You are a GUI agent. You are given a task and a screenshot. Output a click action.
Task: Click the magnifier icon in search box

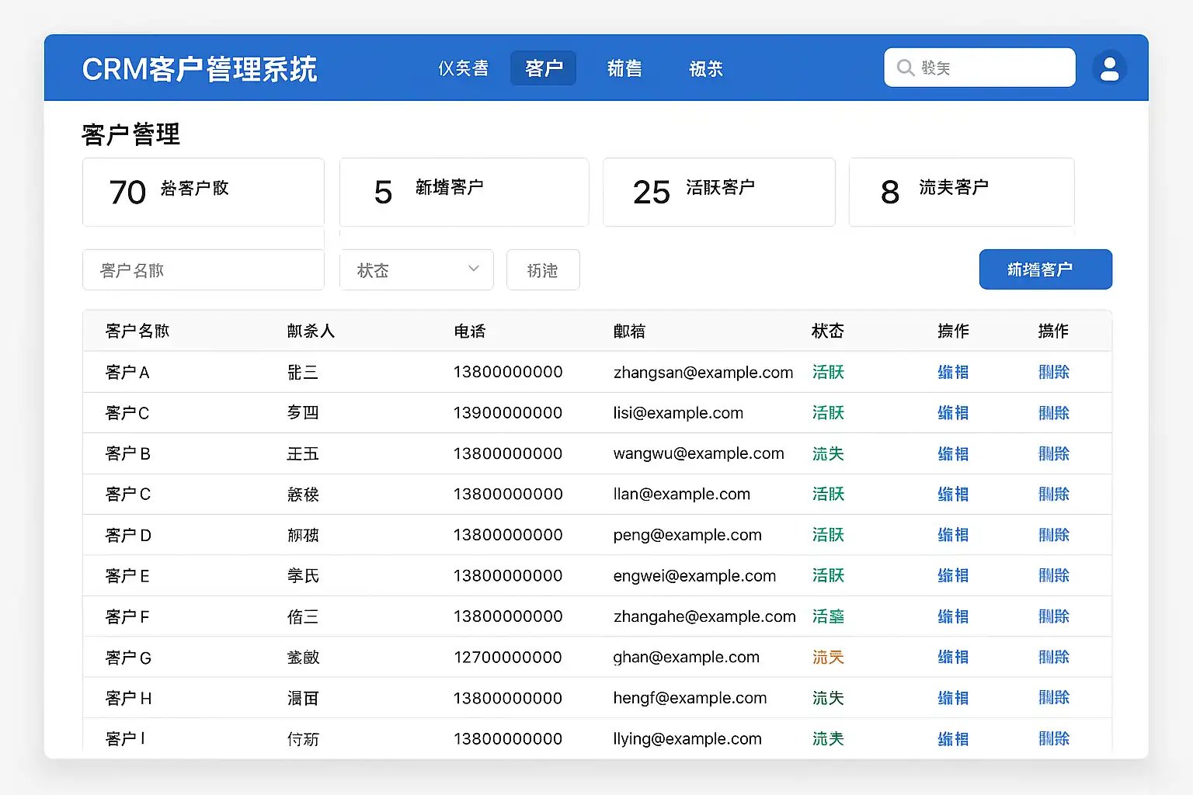click(x=905, y=68)
